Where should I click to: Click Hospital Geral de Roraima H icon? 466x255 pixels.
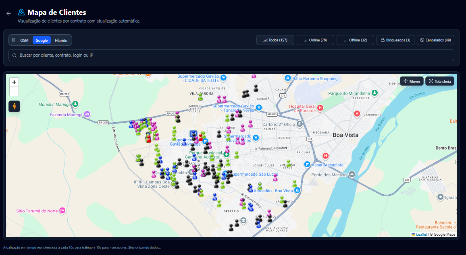click(x=320, y=108)
